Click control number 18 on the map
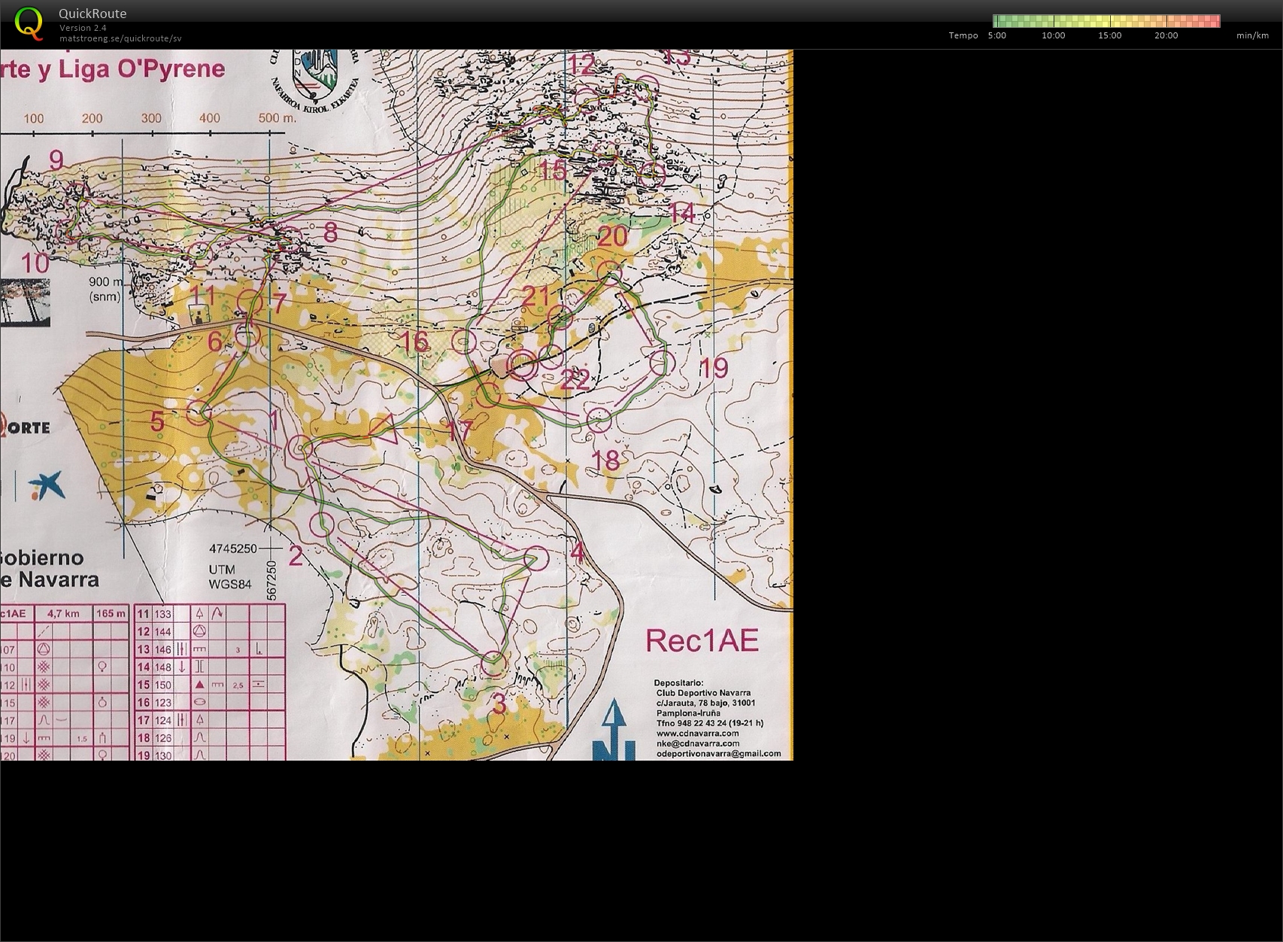This screenshot has width=1283, height=942. (606, 460)
